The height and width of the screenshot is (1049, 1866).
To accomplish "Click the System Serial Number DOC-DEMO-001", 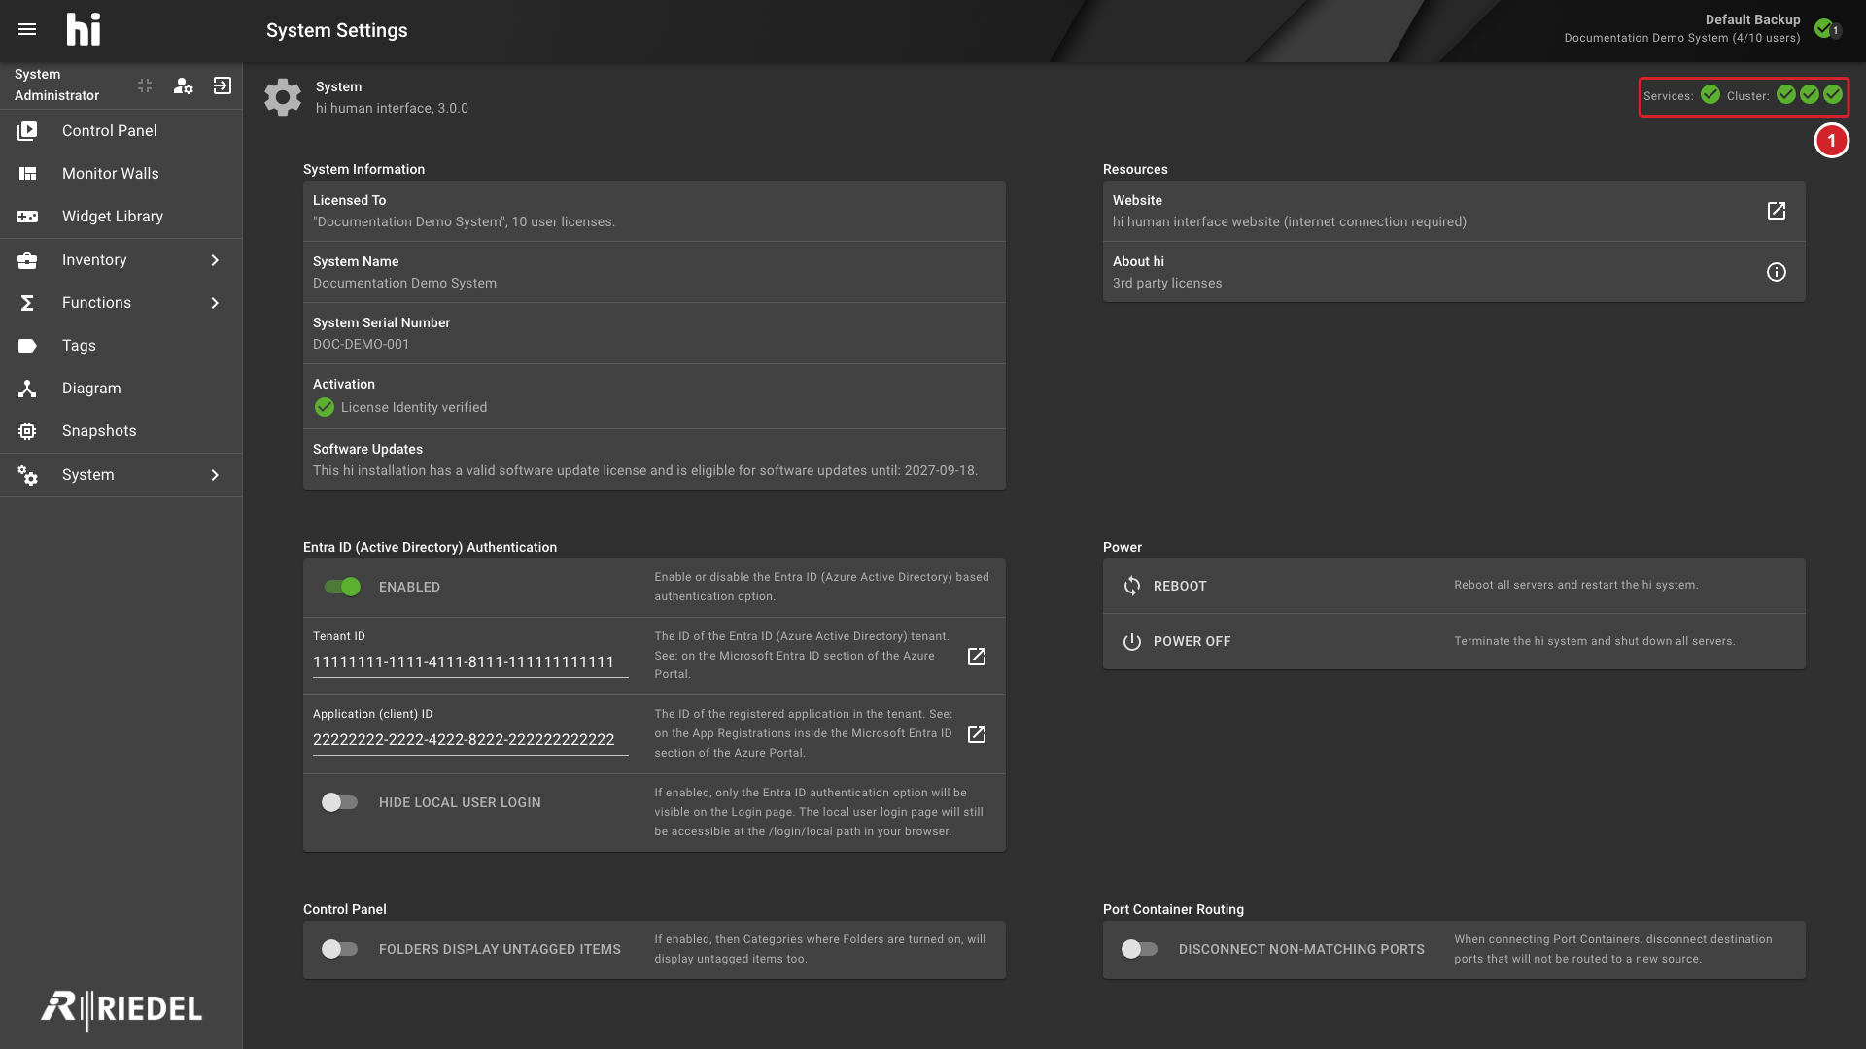I will (x=361, y=344).
